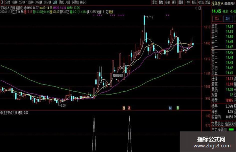The width and height of the screenshot is (236, 152).
Task: Expand the 更多 periods list
Action: 83,2
